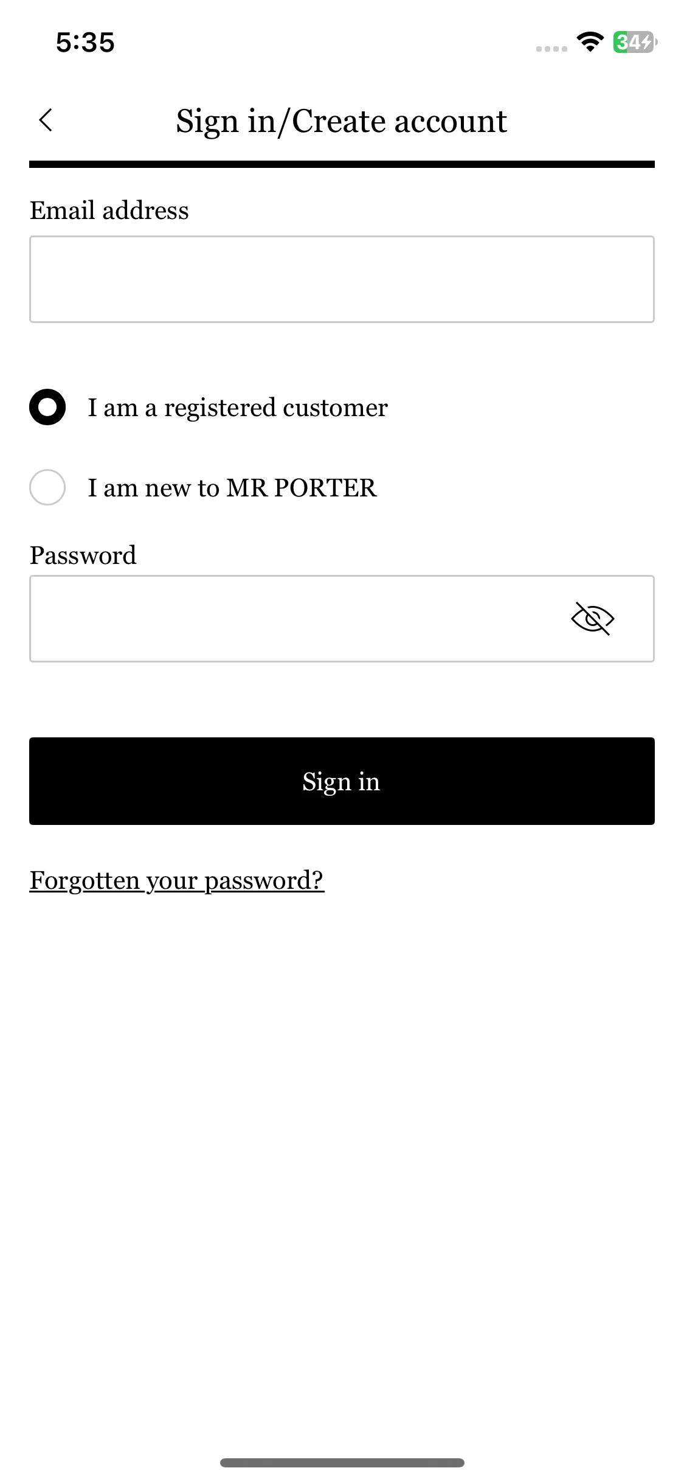Focus the Email address input box
Screen dimensions: 684x1482
(x=342, y=279)
